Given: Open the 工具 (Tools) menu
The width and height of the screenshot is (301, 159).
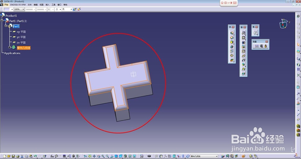Looking at the screenshot, I should (53, 5).
